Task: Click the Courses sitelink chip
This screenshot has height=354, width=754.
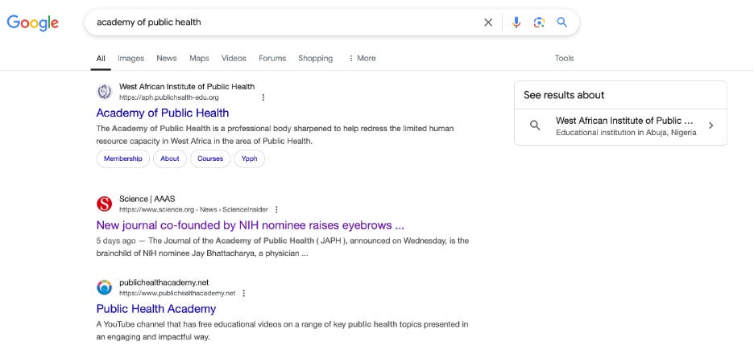Action: pyautogui.click(x=210, y=158)
